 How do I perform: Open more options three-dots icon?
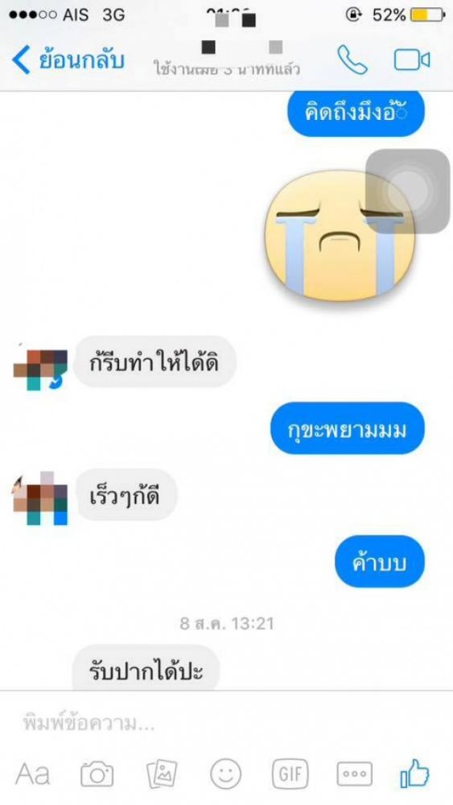354,774
